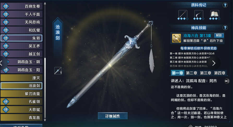Click the 解锁 unlock button
The image size is (233, 127).
219,36
